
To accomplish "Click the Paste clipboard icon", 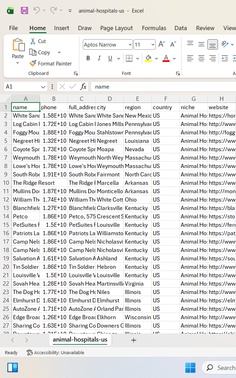I will (x=18, y=45).
